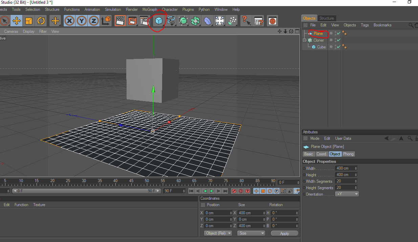Add a Cube primitive from toolbar
Viewport: 418px width, 242px height.
pyautogui.click(x=159, y=21)
